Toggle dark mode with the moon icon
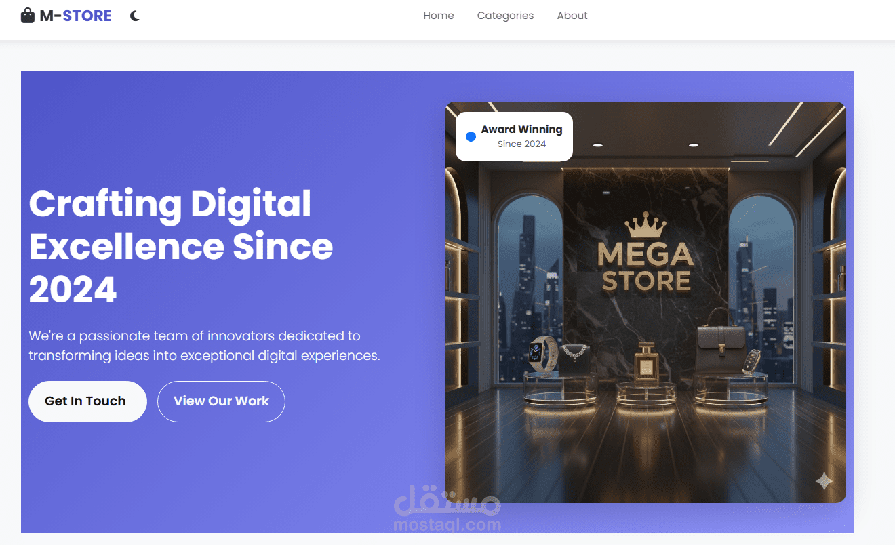The width and height of the screenshot is (895, 545). point(135,16)
